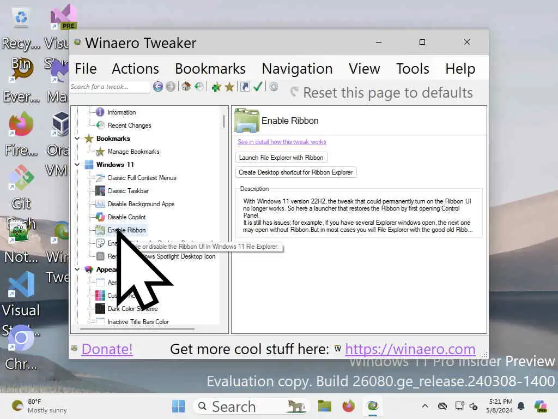The image size is (558, 419).
Task: Focus the 'Search for a tweak' field
Action: [110, 87]
